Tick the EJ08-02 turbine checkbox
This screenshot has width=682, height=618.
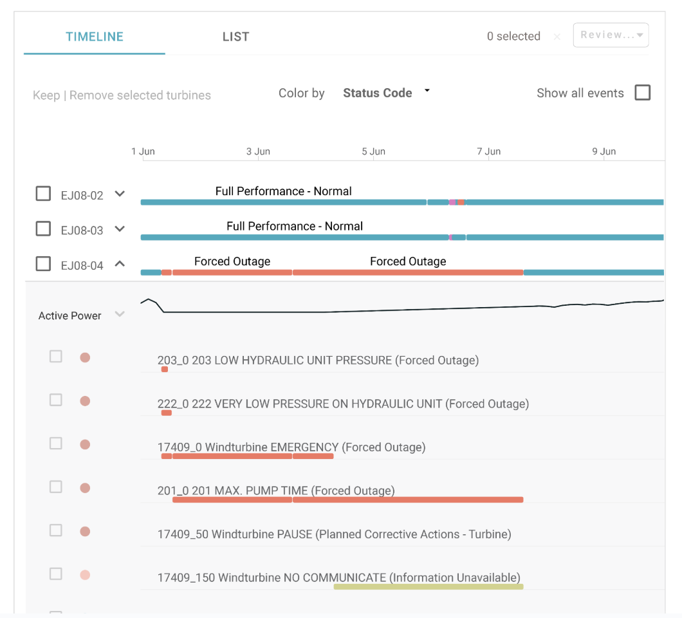[x=43, y=194]
